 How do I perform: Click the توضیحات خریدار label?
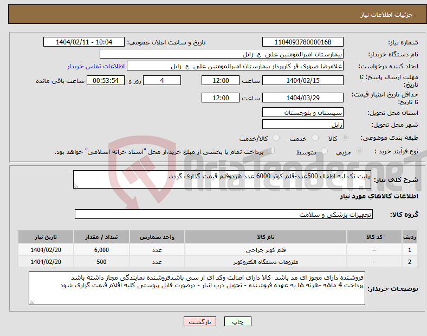point(393,289)
